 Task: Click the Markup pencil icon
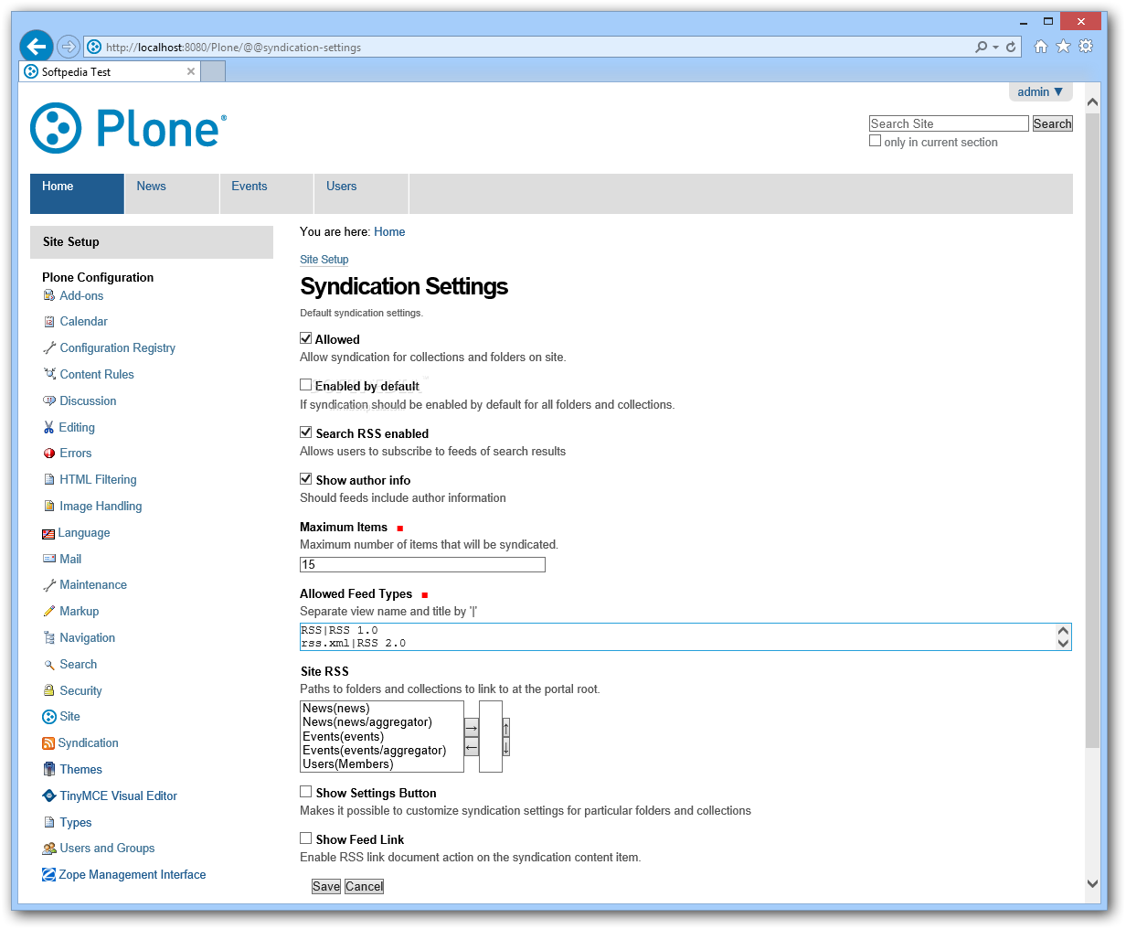49,611
